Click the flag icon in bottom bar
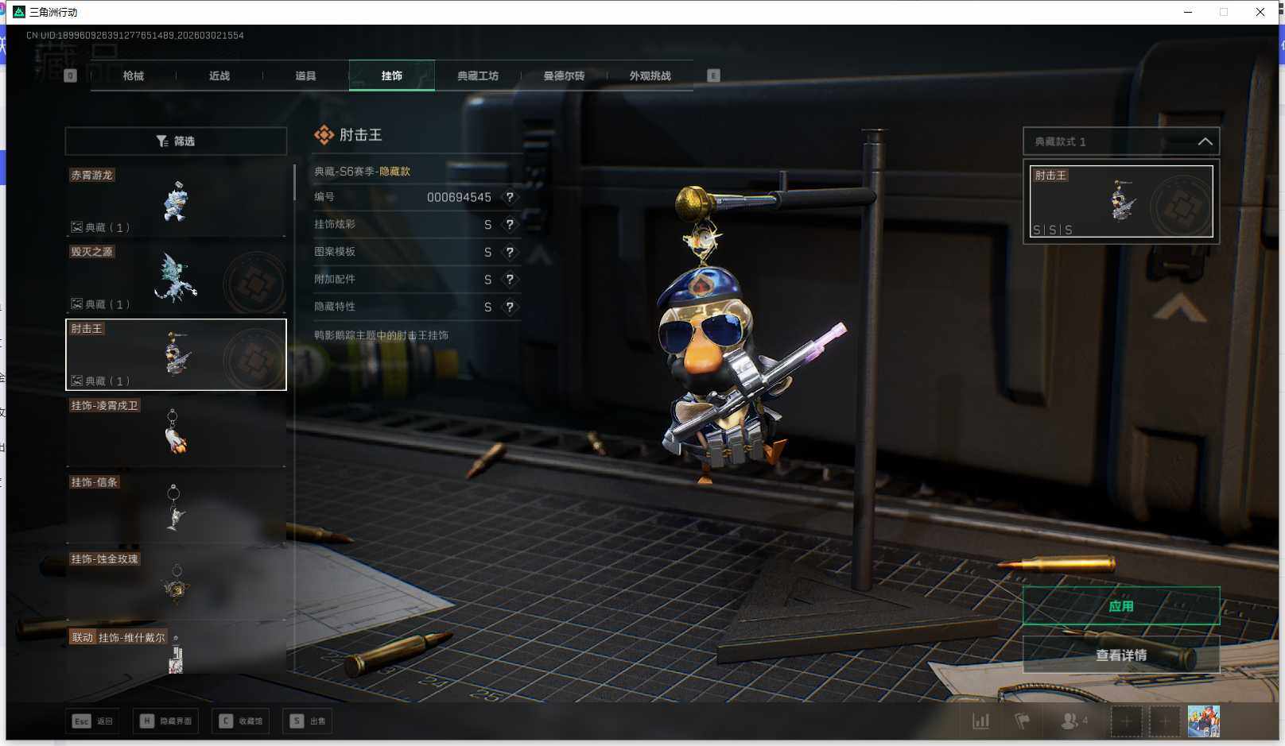Viewport: 1285px width, 746px height. (1023, 721)
